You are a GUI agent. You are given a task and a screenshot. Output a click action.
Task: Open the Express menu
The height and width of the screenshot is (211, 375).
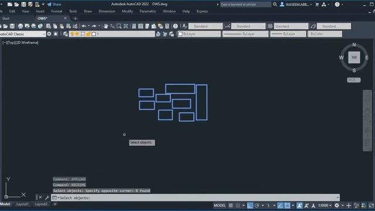point(202,11)
